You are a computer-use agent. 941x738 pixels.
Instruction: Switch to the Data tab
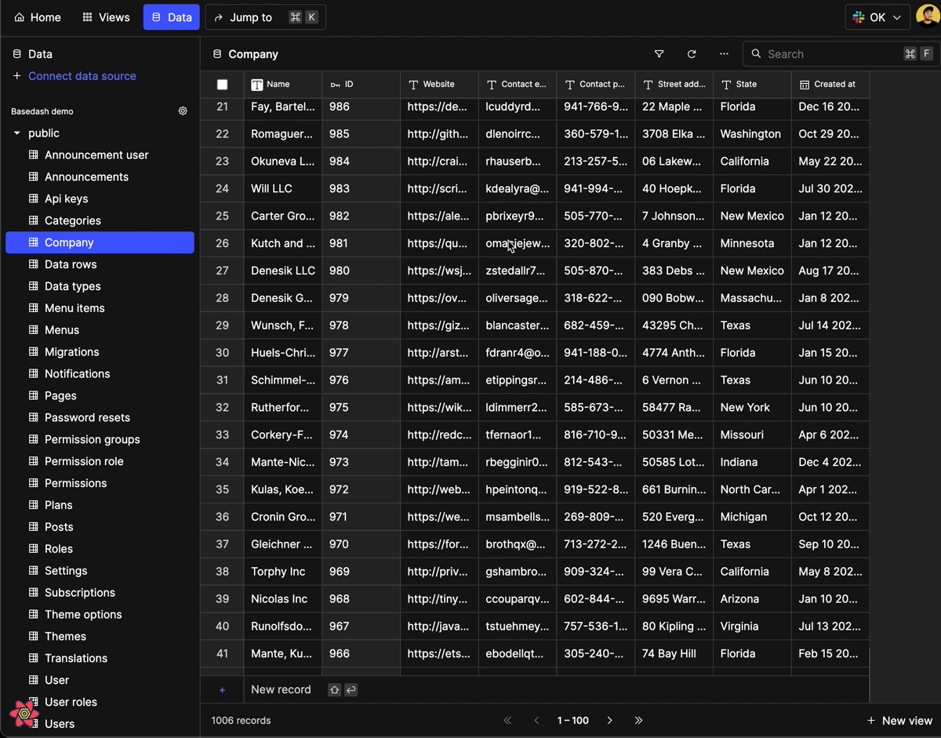coord(171,16)
